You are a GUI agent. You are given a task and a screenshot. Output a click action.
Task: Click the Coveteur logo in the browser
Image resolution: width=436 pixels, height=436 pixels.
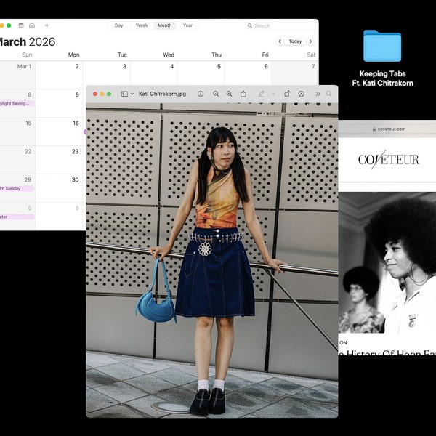[389, 160]
